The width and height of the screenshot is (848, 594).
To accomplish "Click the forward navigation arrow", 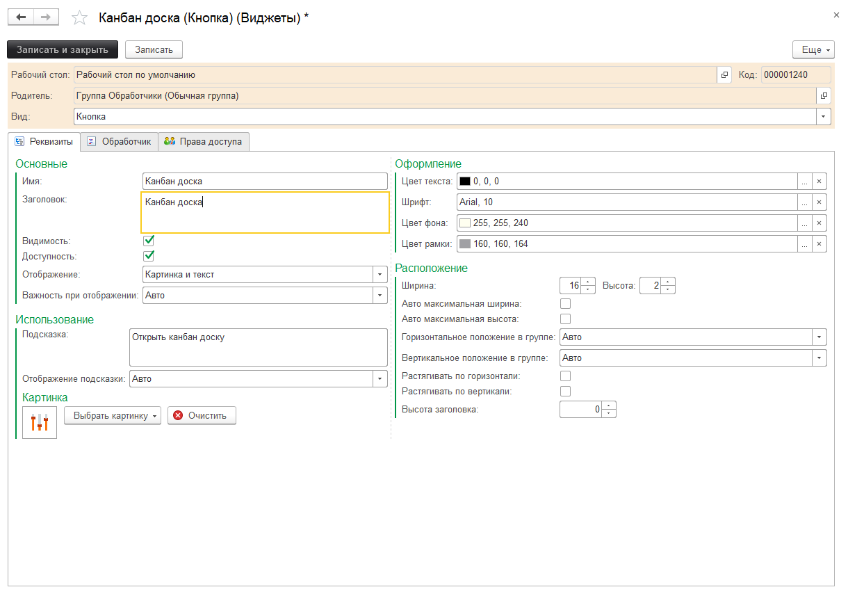I will 46,17.
